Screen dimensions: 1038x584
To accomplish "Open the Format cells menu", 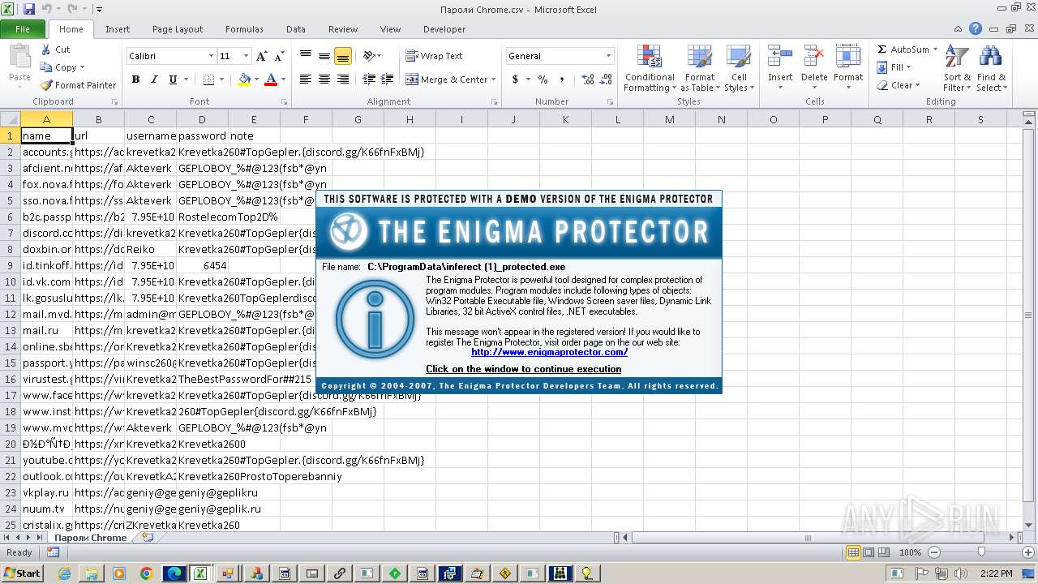I will pos(848,68).
